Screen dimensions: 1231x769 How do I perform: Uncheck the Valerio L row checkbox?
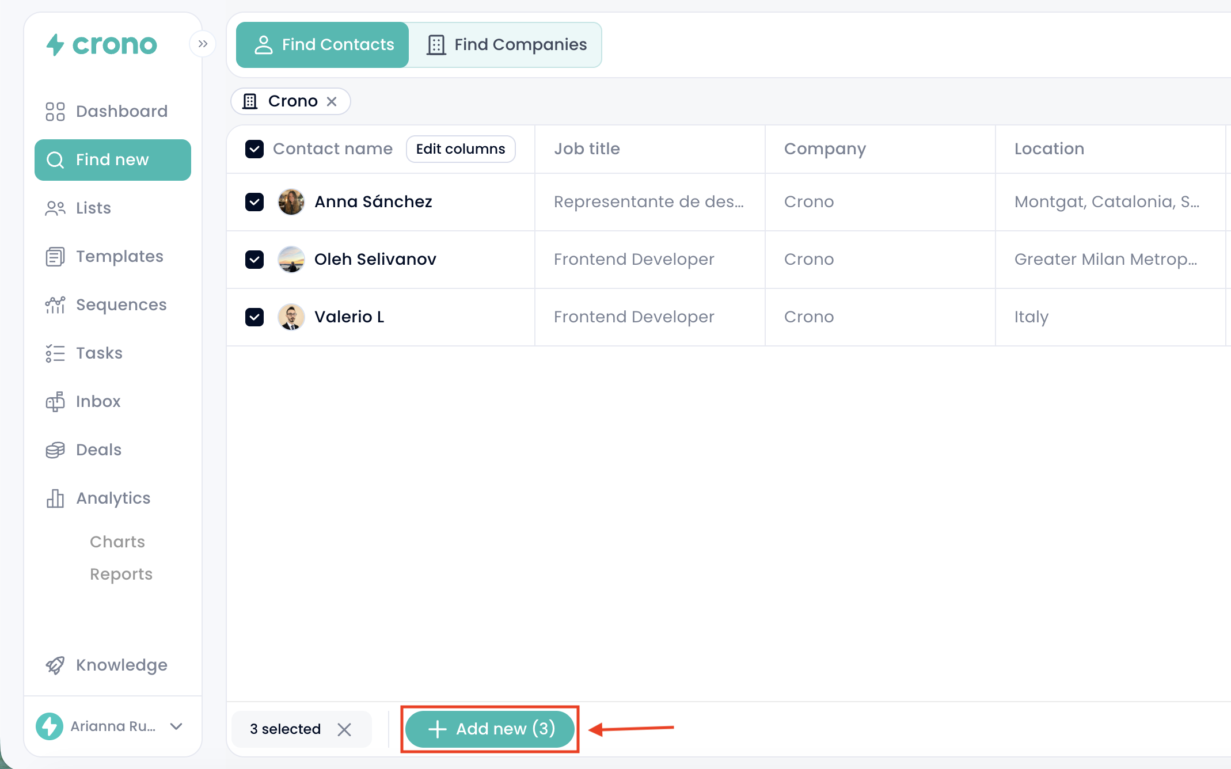254,317
